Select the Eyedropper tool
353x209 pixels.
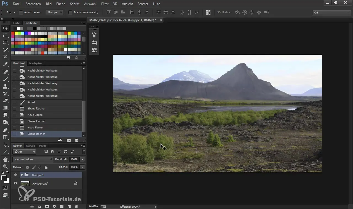point(5,64)
